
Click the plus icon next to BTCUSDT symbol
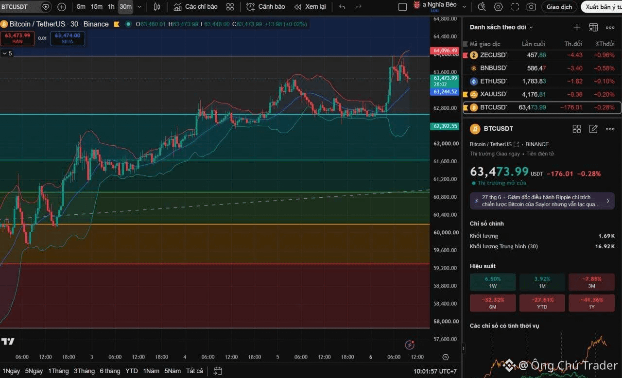click(62, 7)
